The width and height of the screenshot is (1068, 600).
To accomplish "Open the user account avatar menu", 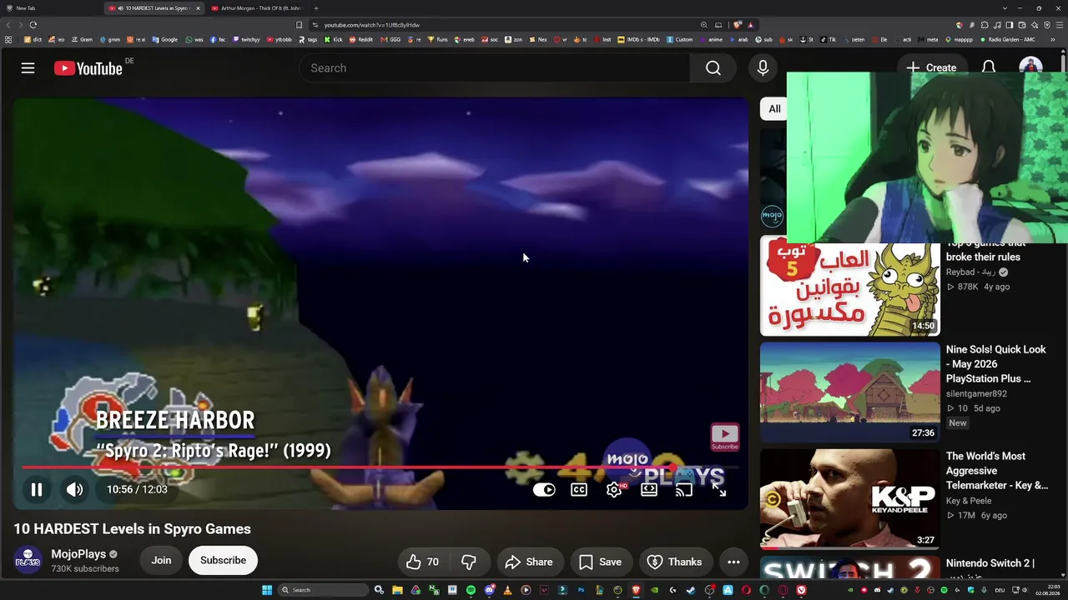I will tap(1030, 67).
